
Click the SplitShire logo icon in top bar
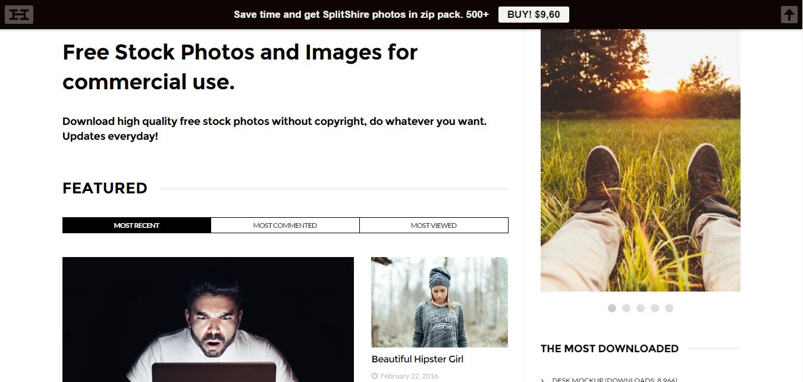click(19, 15)
